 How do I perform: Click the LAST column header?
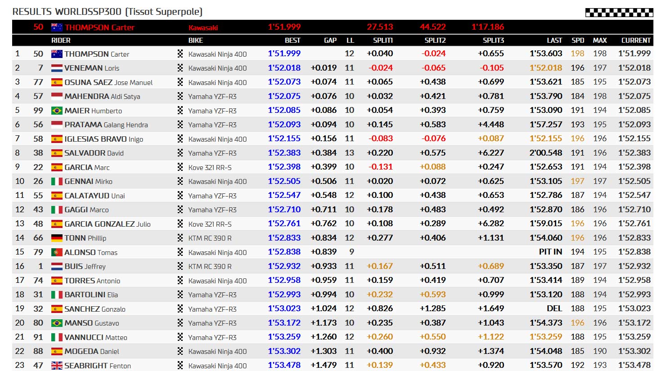pos(554,40)
